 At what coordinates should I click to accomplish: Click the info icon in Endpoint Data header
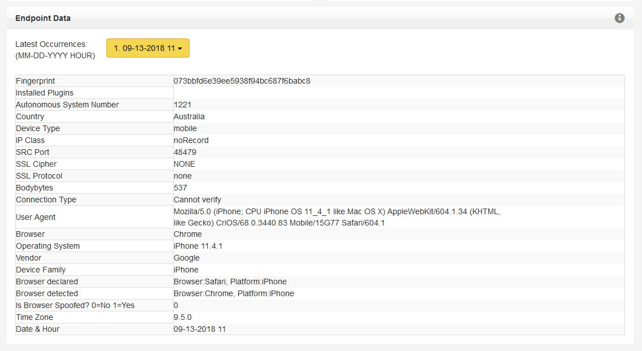pyautogui.click(x=619, y=18)
